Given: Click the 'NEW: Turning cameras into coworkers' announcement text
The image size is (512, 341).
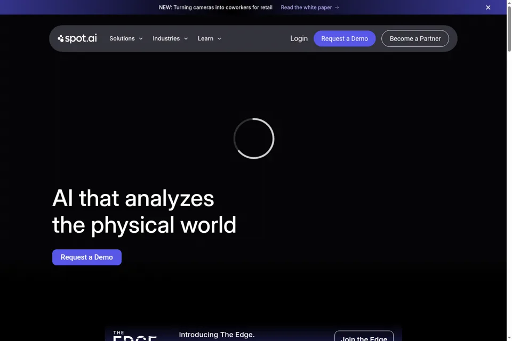Looking at the screenshot, I should (x=215, y=7).
